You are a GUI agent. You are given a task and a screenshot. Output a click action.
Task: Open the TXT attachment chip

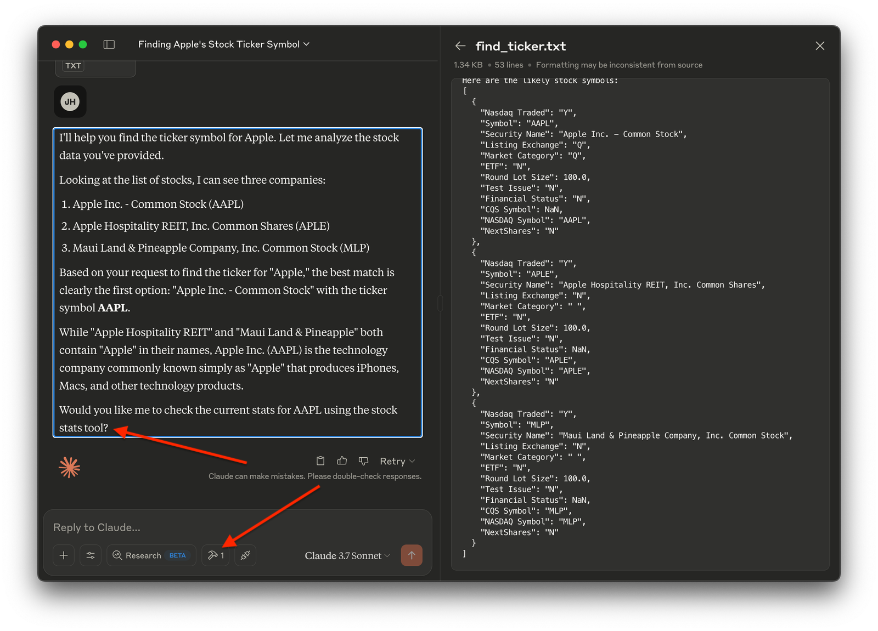pyautogui.click(x=95, y=68)
